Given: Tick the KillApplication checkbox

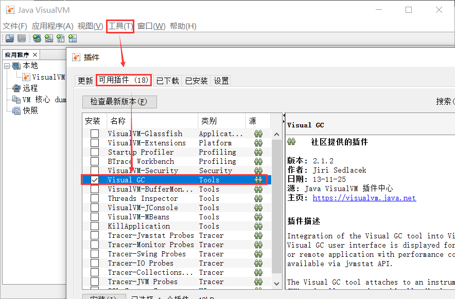Looking at the screenshot, I should coord(95,226).
